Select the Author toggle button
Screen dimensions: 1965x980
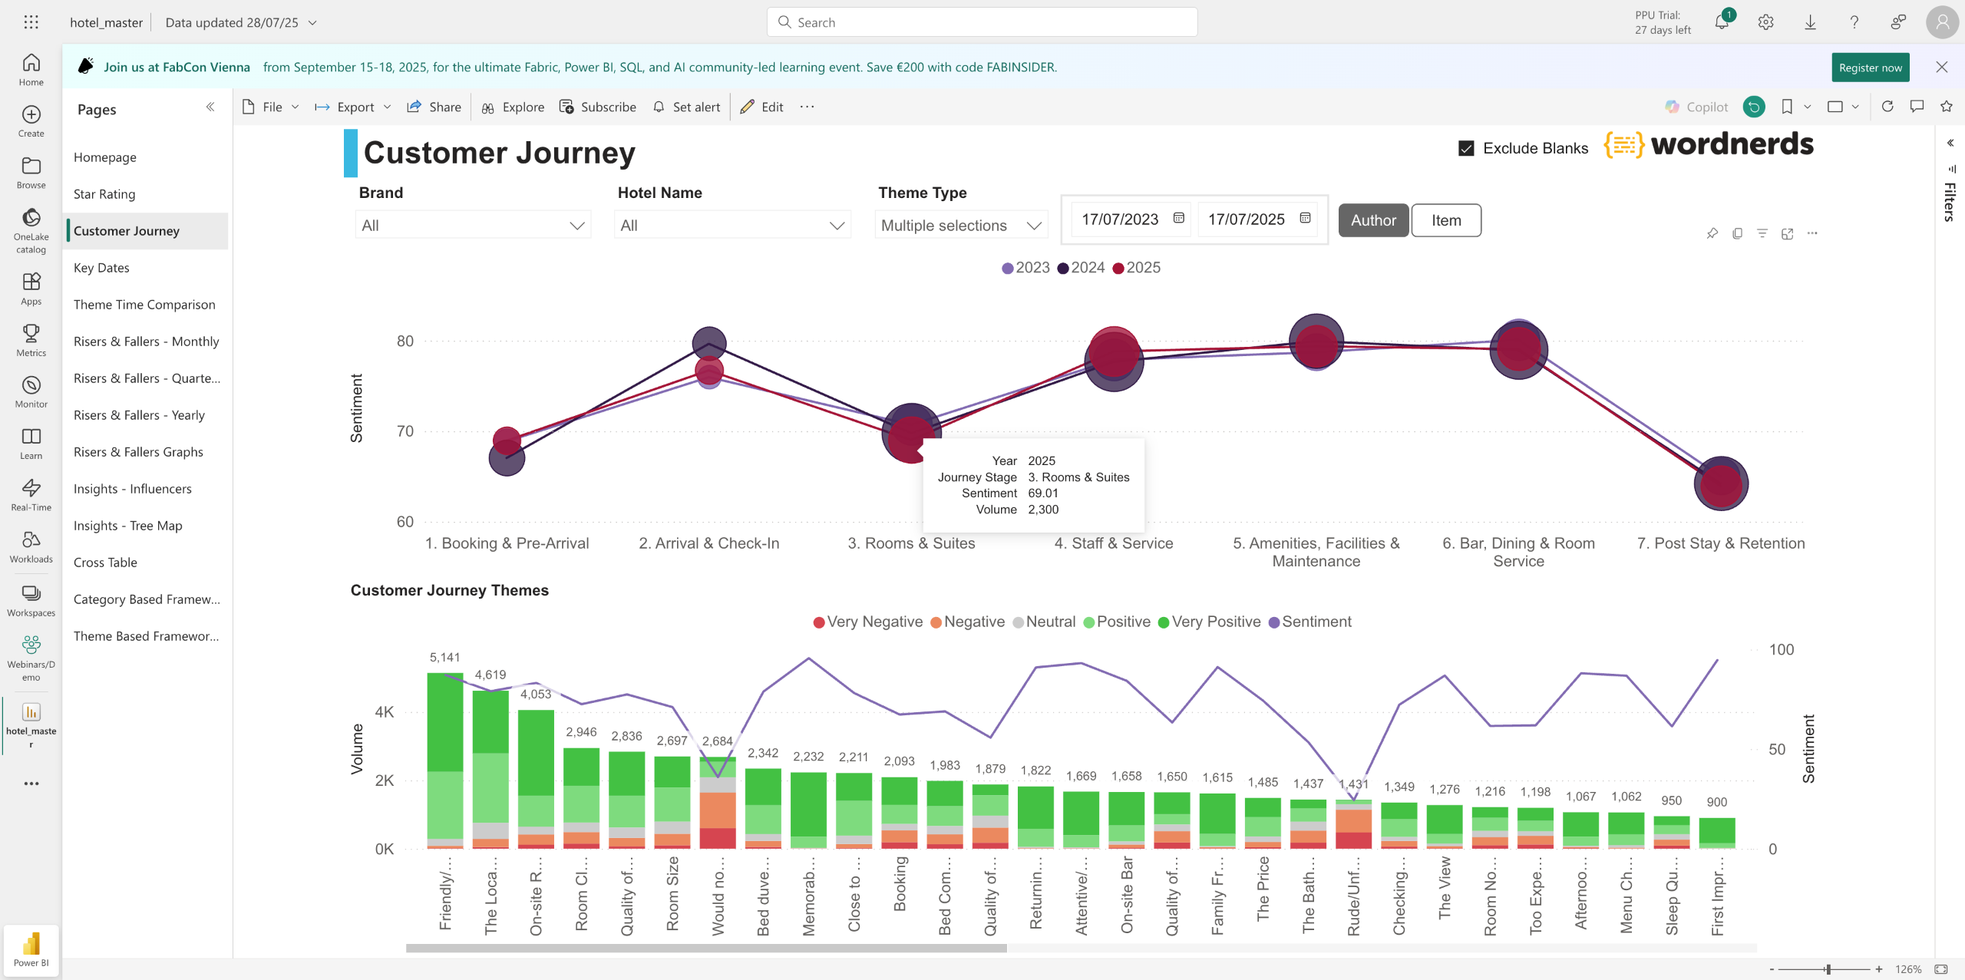tap(1373, 220)
